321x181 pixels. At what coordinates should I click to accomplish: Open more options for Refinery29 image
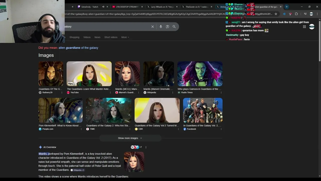pos(62,93)
